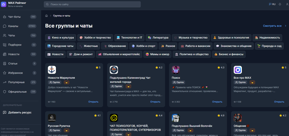The image size is (289, 136).
Task: Open Чат-боты in the sidebar
Action: coord(19,17)
